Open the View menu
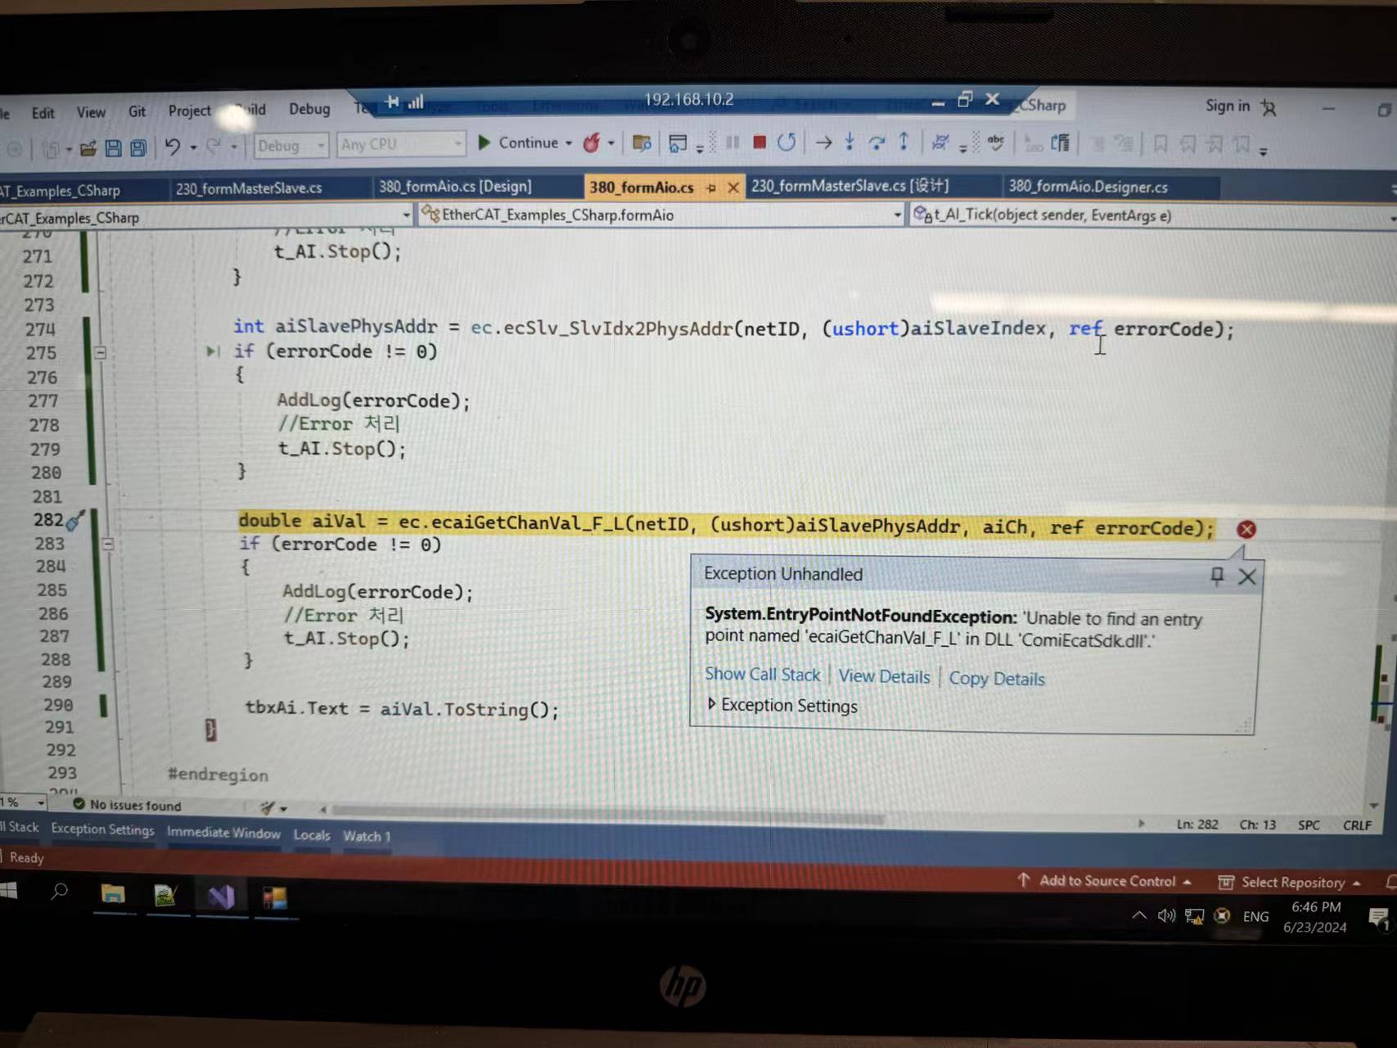The image size is (1397, 1048). click(91, 112)
